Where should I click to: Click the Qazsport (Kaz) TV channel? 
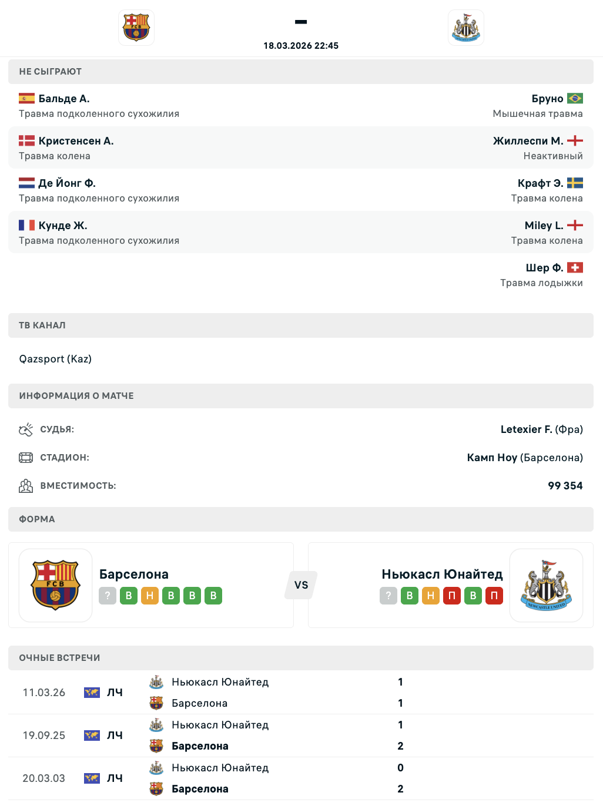click(x=55, y=359)
